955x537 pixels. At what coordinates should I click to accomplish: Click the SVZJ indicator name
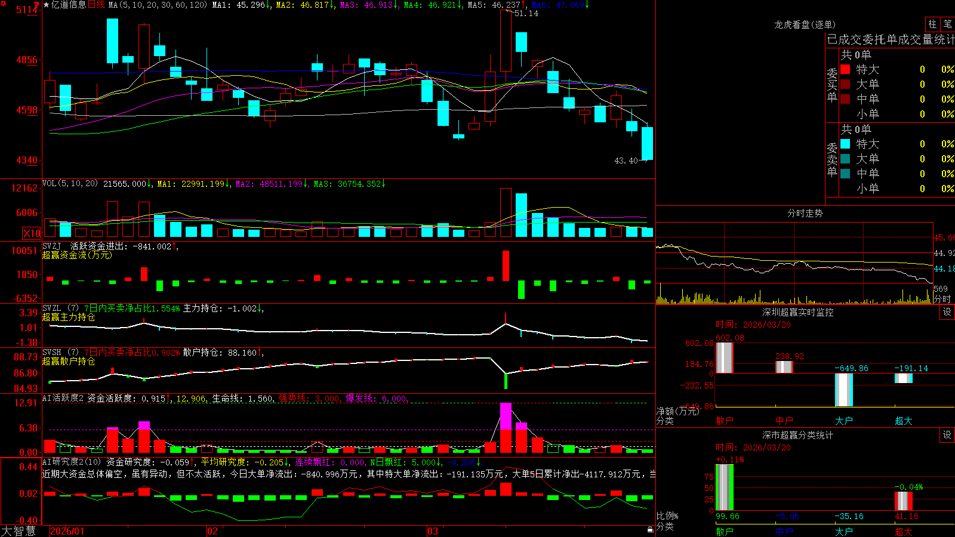pos(52,246)
